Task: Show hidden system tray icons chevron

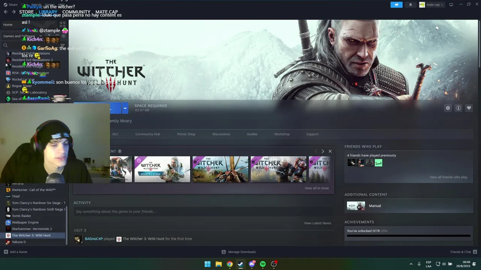Action: [411, 264]
